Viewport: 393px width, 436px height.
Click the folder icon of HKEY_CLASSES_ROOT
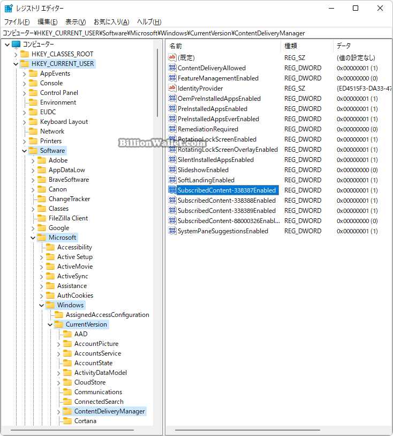[25, 54]
